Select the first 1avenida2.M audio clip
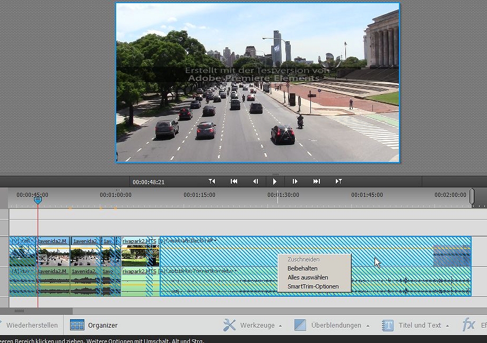The height and width of the screenshot is (343, 487). (x=54, y=282)
